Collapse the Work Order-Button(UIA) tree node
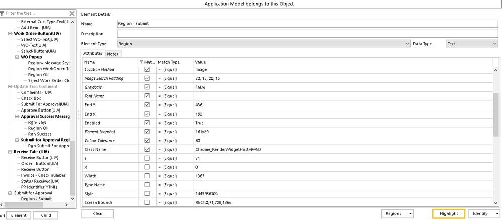The height and width of the screenshot is (220, 502). click(10, 33)
